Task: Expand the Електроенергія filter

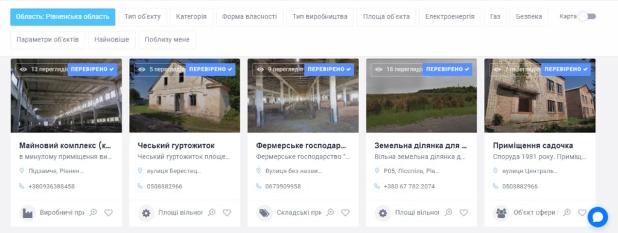Action: coord(450,16)
